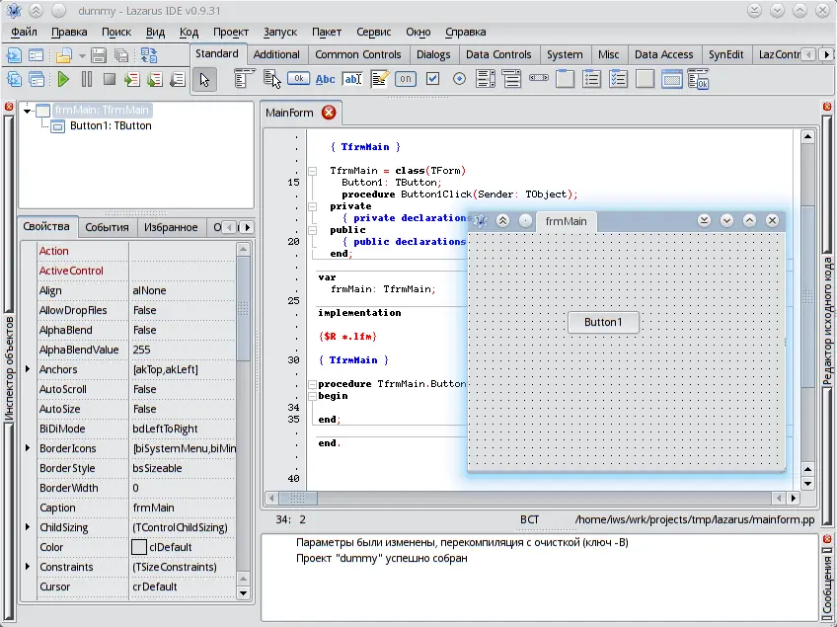Create a new form from the toolbar

(36, 55)
